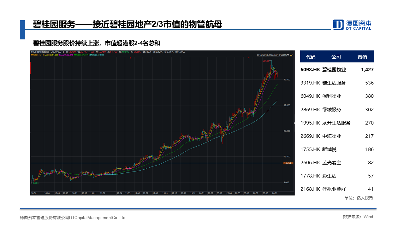Select the 1,427 market value cell

click(367, 70)
